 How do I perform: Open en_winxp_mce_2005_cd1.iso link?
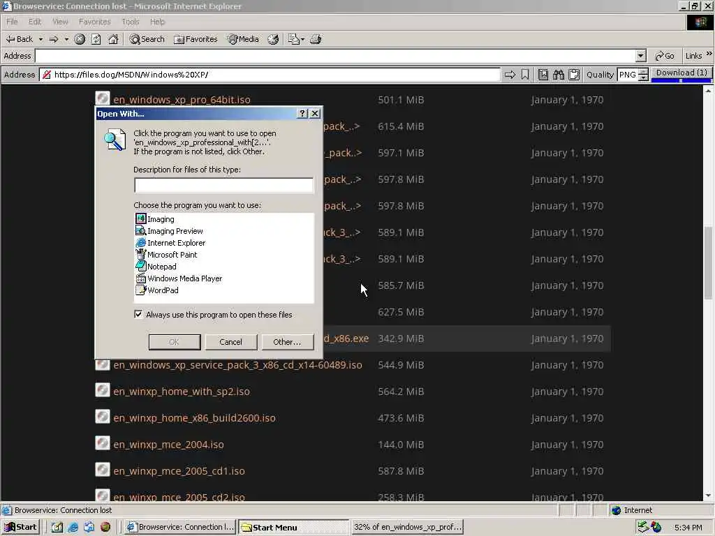click(x=179, y=471)
